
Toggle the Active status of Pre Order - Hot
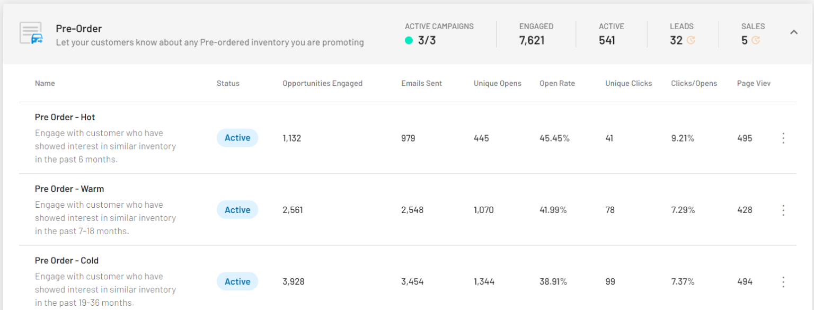237,138
